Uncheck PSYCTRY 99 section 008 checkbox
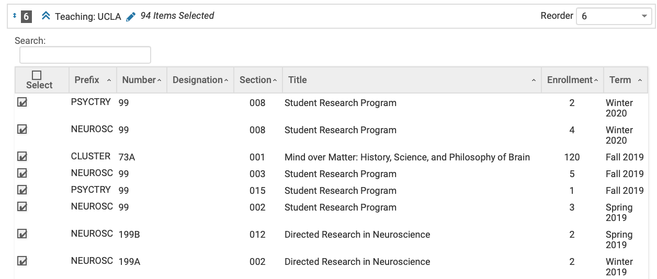The width and height of the screenshot is (657, 279). (22, 102)
